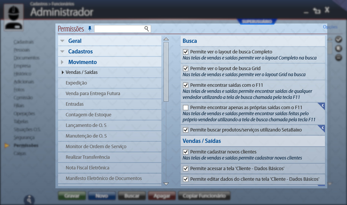Click the Busca section header

pos(253,41)
